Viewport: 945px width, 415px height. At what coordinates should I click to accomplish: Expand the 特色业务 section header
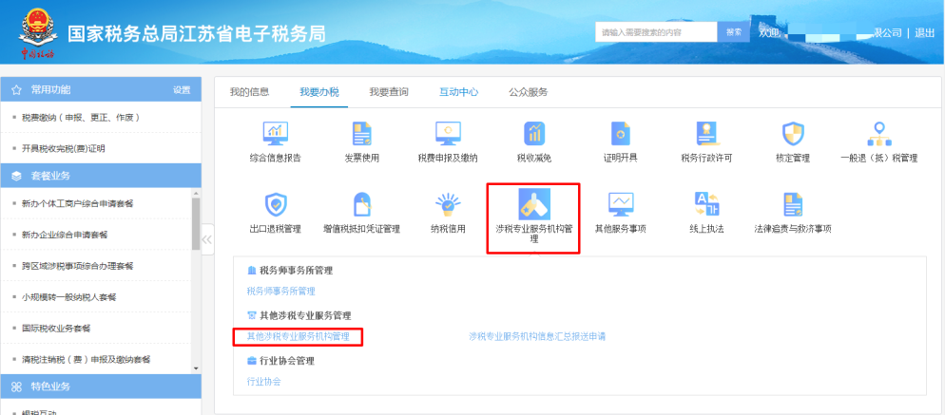[100, 387]
